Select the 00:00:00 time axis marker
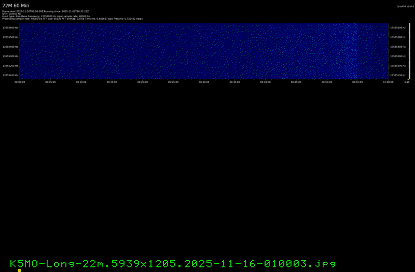The width and height of the screenshot is (415, 272). [x=20, y=82]
